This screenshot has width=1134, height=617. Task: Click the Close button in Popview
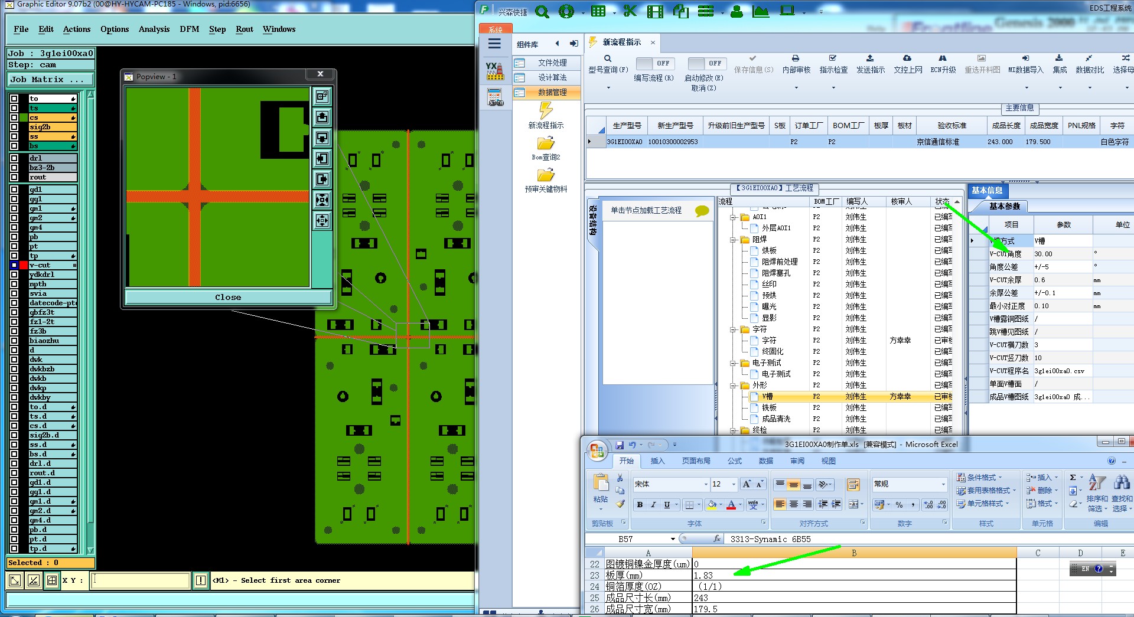[228, 297]
